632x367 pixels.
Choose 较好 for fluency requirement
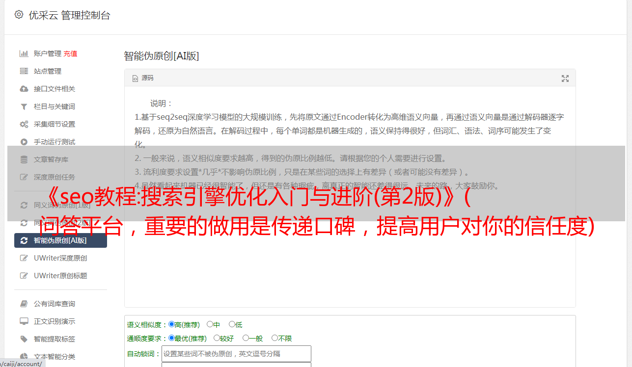point(217,338)
